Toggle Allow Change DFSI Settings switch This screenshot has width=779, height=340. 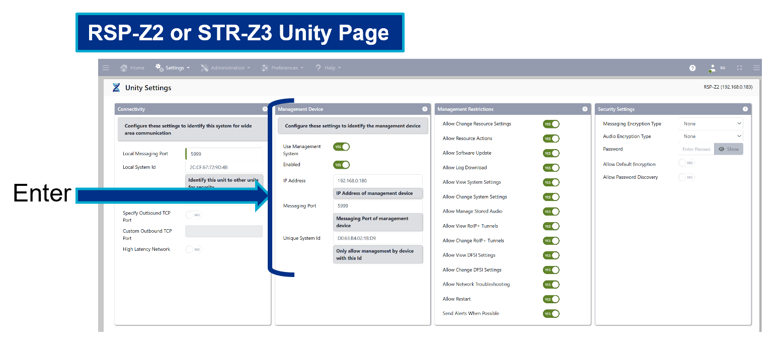551,270
